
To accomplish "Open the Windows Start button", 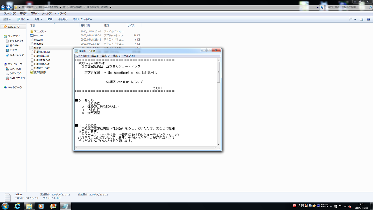I will tap(6, 206).
